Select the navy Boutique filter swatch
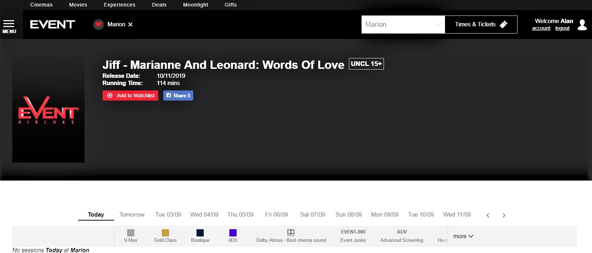592x253 pixels. click(200, 233)
